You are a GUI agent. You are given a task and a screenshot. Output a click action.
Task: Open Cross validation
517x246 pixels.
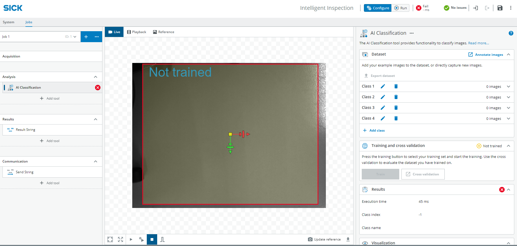tap(423, 174)
